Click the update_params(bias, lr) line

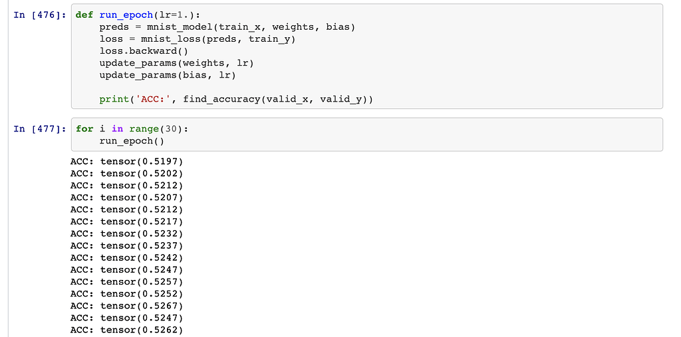168,75
